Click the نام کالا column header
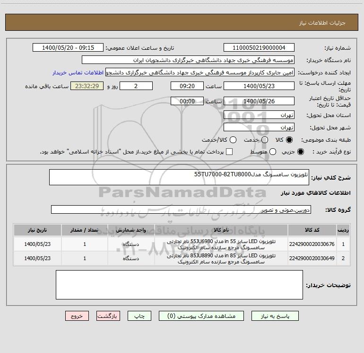This screenshot has width=364, height=353. pos(221,230)
